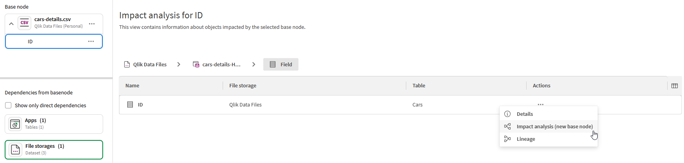This screenshot has height=163, width=684.
Task: Click the field icon in ID row
Action: click(130, 105)
